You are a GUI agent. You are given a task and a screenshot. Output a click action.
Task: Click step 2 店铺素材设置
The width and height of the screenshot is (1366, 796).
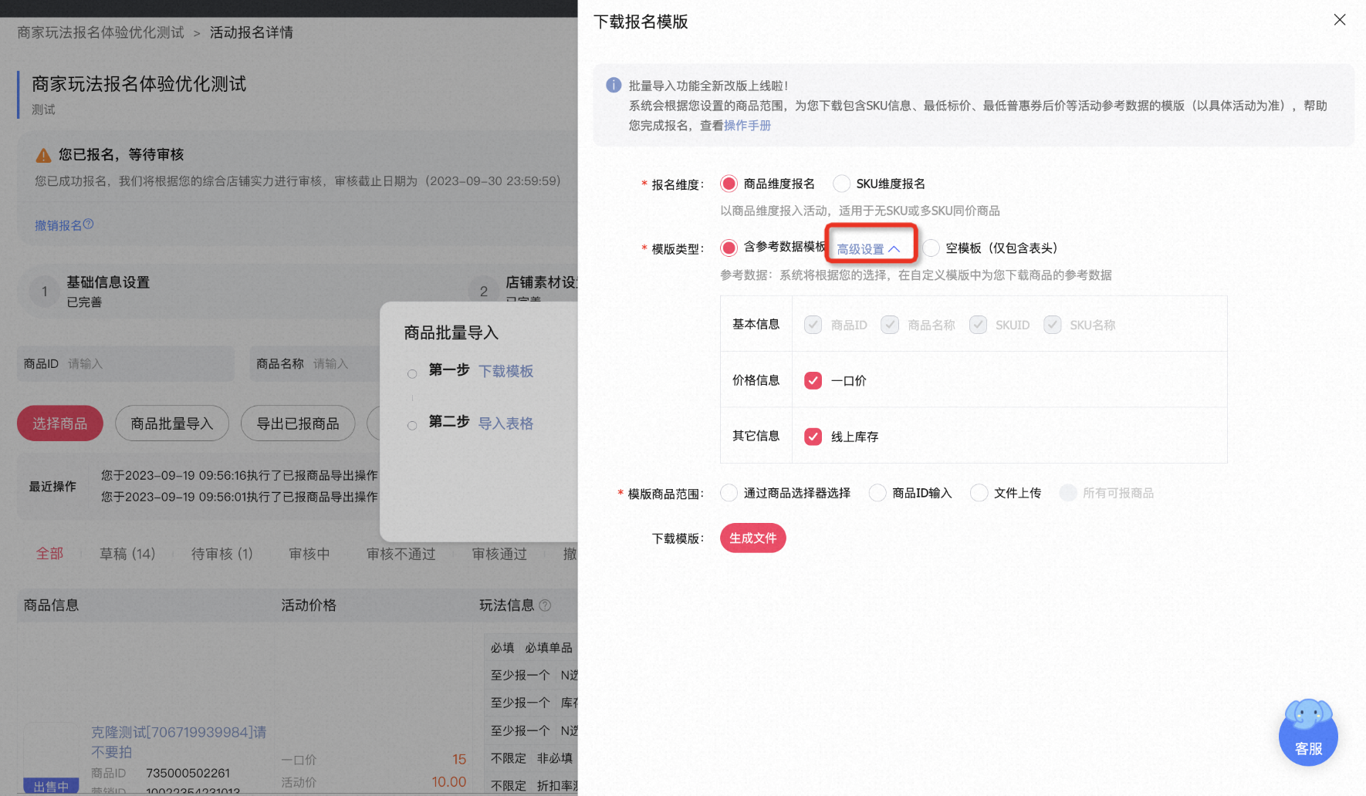coord(541,282)
